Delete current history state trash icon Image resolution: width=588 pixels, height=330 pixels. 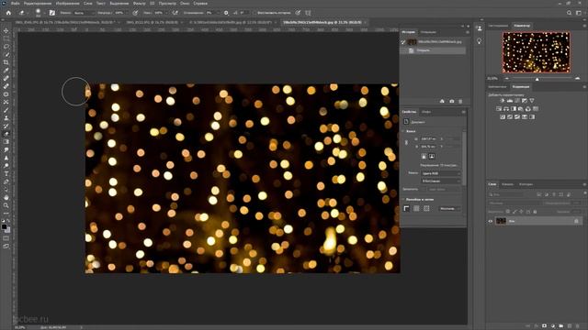[460, 102]
